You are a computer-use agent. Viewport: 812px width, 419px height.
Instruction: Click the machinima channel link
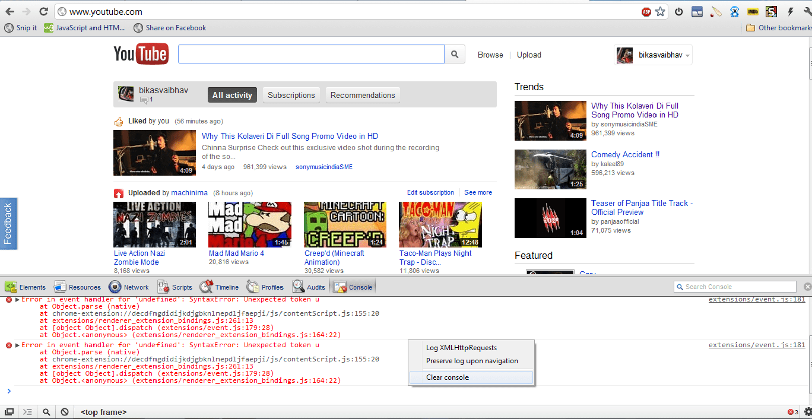tap(189, 193)
